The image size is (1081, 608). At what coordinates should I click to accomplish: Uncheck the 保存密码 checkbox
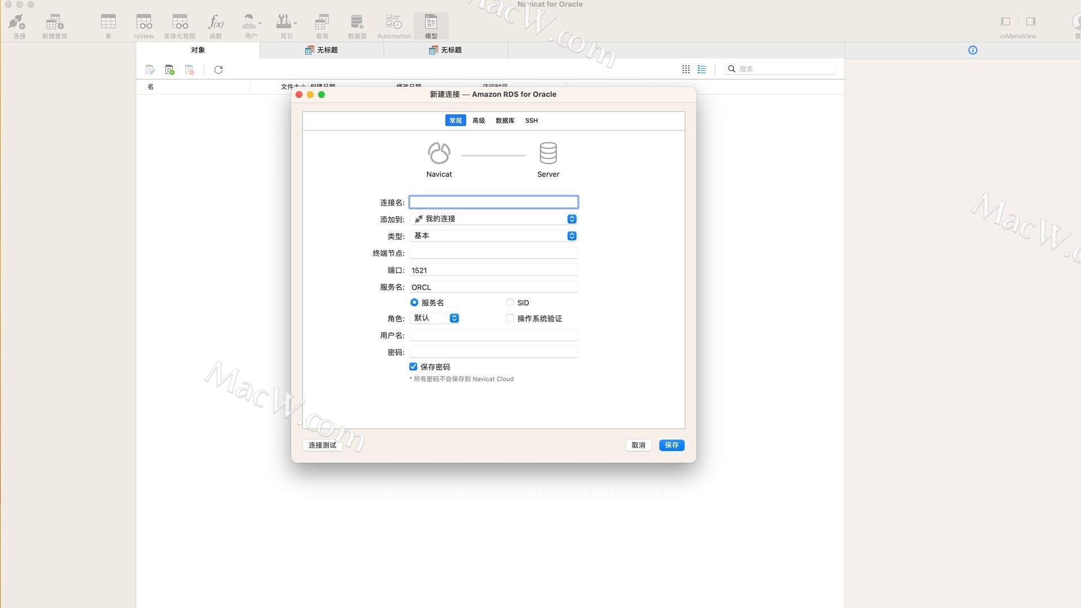pyautogui.click(x=413, y=366)
